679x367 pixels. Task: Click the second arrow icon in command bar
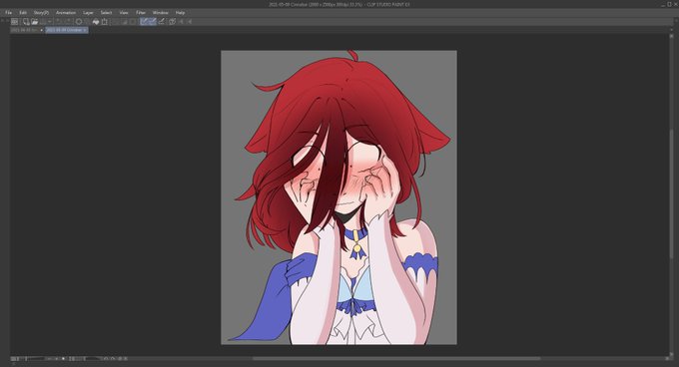click(x=190, y=22)
